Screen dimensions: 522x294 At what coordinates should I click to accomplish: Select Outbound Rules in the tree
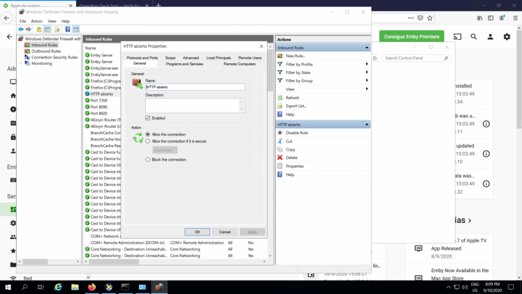pos(46,51)
